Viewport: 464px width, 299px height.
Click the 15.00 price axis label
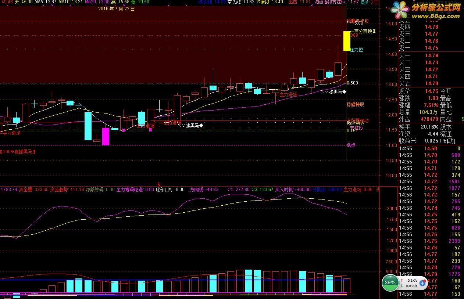pos(391,24)
